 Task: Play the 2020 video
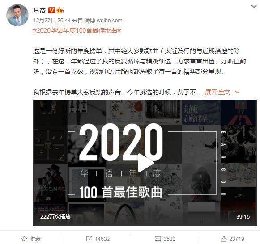coord(145,163)
